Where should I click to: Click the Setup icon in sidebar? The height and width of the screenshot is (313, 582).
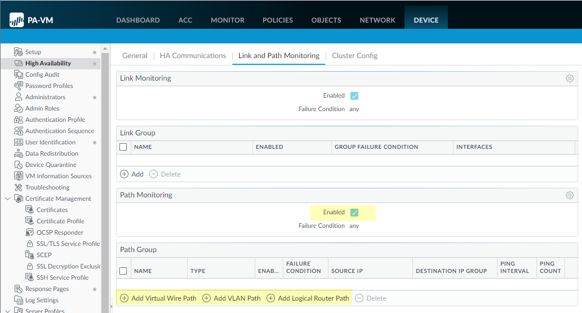pyautogui.click(x=18, y=52)
